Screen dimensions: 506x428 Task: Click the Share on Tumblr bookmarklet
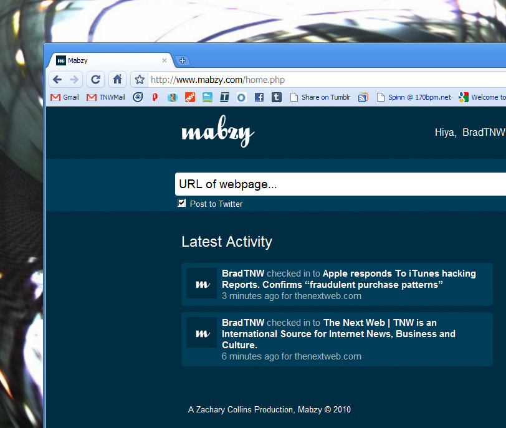tap(320, 97)
